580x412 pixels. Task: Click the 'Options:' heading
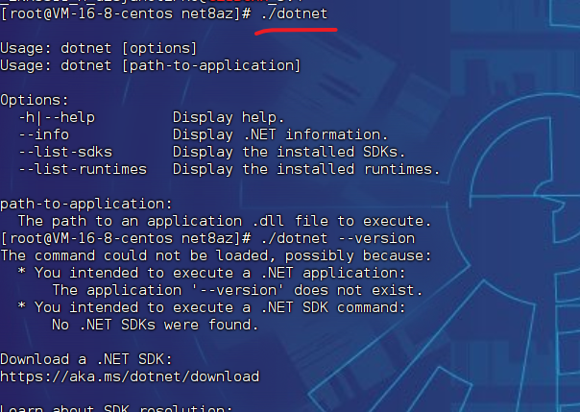[35, 100]
